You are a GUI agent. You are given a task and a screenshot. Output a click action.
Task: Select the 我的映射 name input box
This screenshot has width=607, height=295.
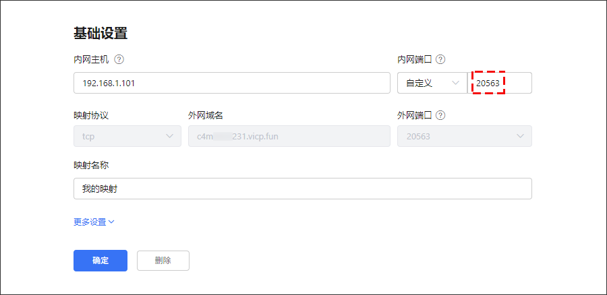(x=302, y=189)
